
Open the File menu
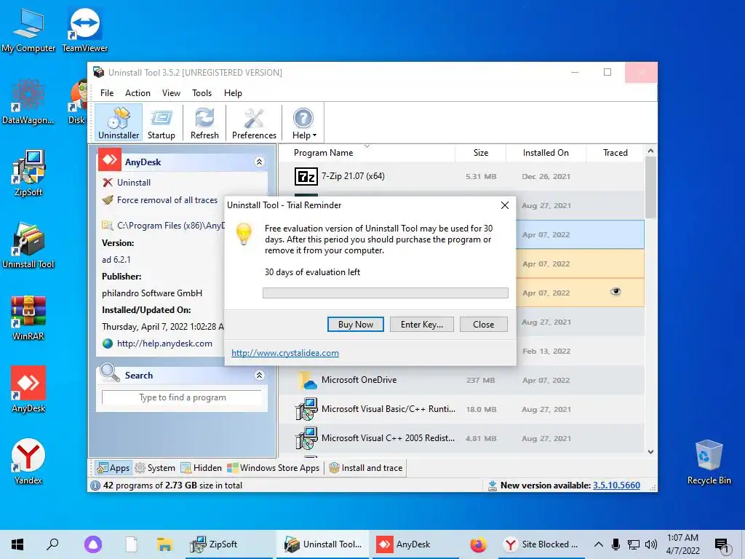tap(107, 93)
